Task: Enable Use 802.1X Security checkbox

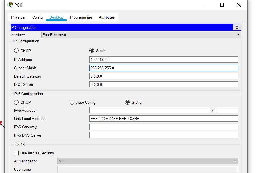Action: (x=16, y=153)
